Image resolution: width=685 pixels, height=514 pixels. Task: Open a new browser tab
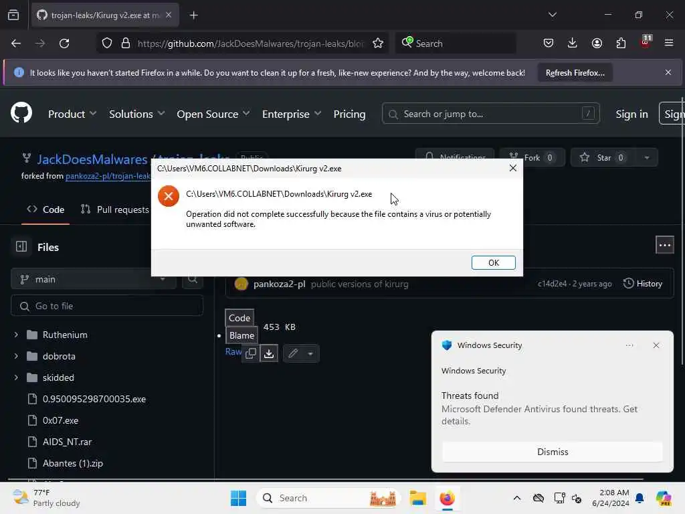click(x=193, y=15)
